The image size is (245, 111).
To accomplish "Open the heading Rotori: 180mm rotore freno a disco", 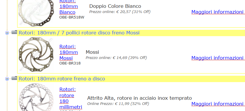I will (62, 79).
